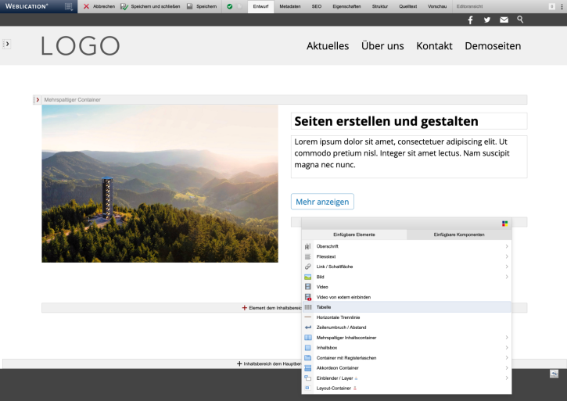Click the Facebook icon in header

[x=470, y=20]
